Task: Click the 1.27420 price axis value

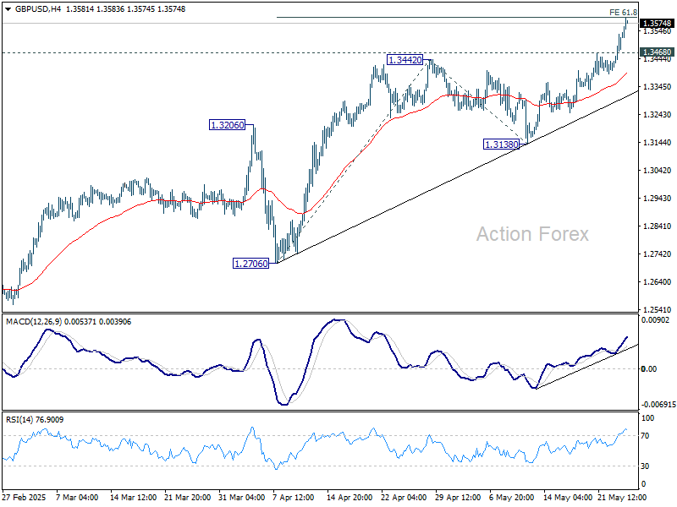Action: [658, 254]
